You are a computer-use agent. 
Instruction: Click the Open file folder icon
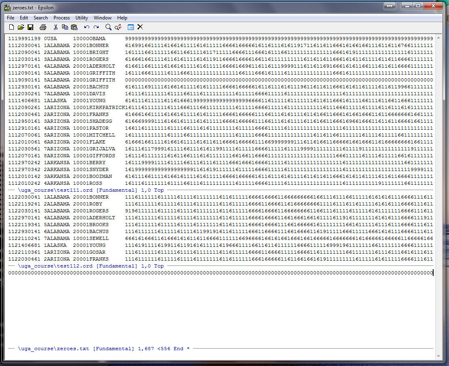click(21, 27)
